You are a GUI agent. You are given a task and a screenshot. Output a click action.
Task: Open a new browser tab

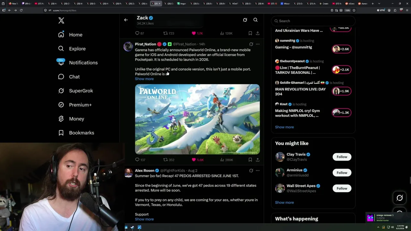[373, 4]
